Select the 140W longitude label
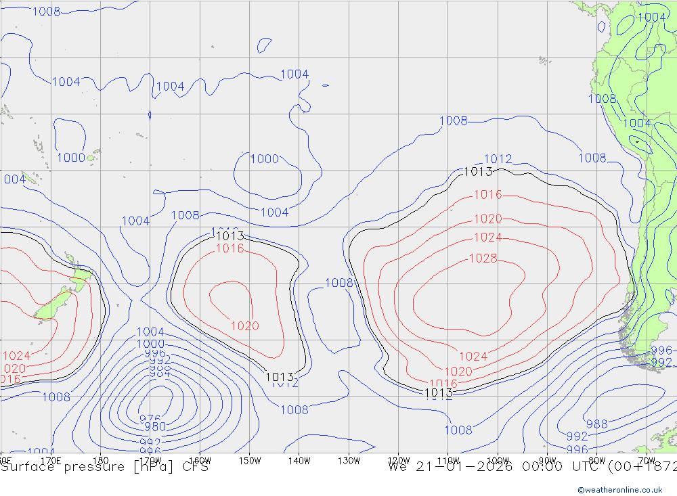The width and height of the screenshot is (677, 496). 299,461
